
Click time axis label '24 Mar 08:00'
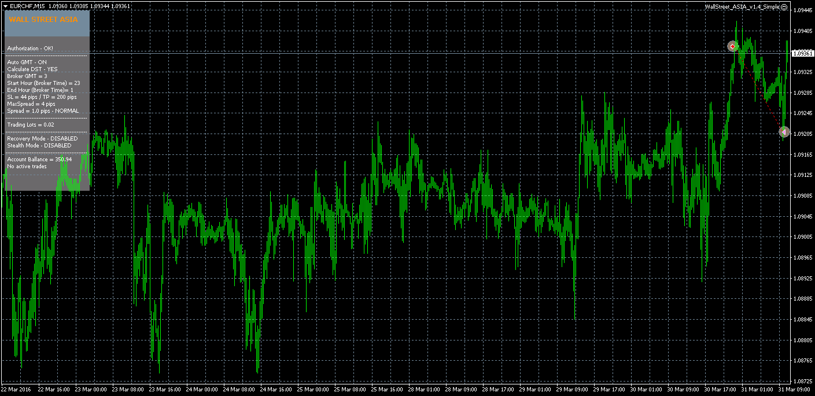tap(239, 390)
